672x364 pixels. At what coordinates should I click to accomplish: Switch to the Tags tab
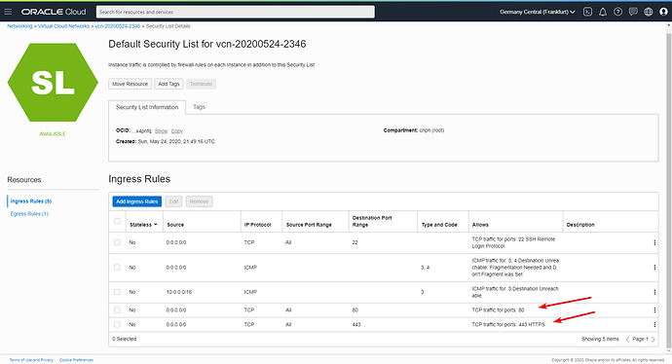[x=199, y=107]
